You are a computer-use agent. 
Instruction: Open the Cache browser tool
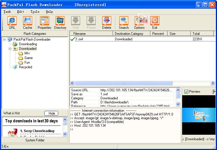coord(28,23)
